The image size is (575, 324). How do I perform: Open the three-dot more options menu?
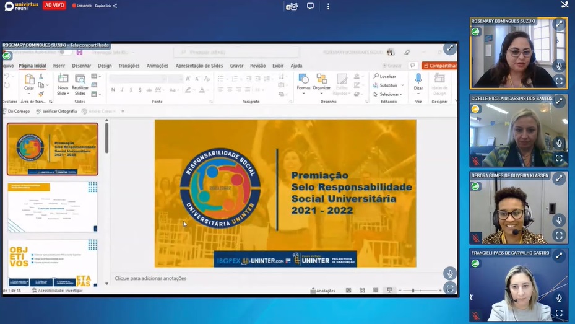[328, 6]
